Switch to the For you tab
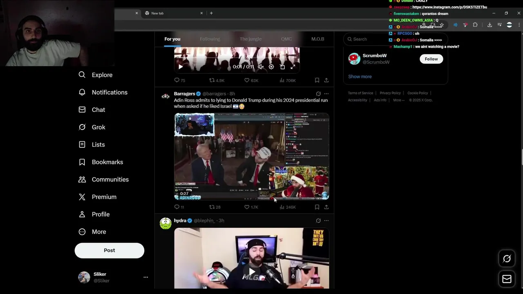This screenshot has width=523, height=294. point(172,39)
